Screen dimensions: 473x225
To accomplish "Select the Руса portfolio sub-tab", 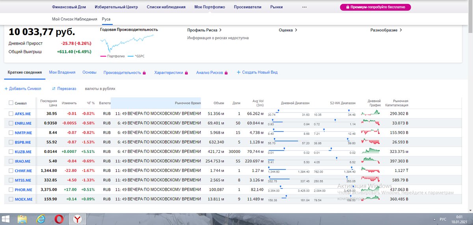I will coord(106,19).
